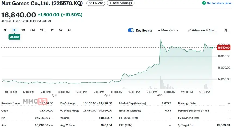Click the 23.46% change badge
Image resolution: width=234 pixels, height=130 pixels.
pos(14,37)
